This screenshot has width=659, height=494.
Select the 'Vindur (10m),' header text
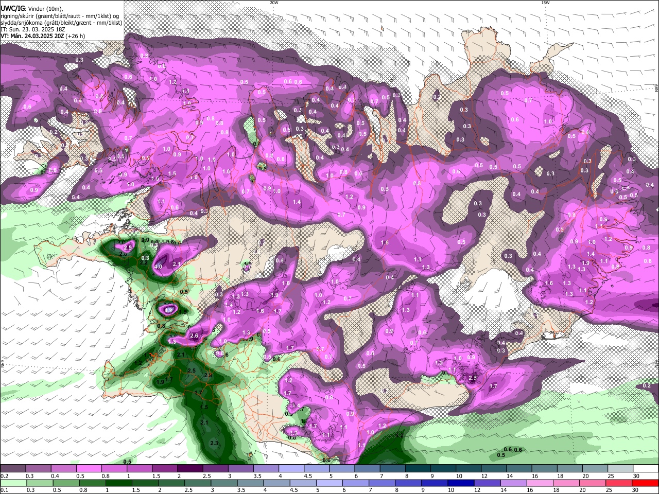click(x=45, y=9)
